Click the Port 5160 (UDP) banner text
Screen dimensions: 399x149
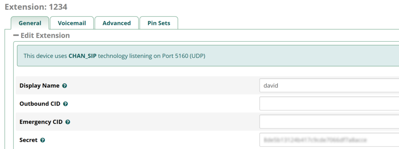point(184,56)
